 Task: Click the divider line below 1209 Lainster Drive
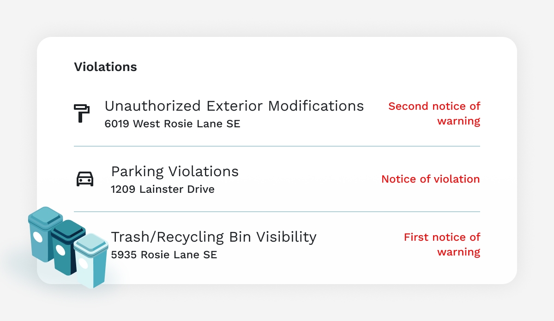(x=277, y=212)
